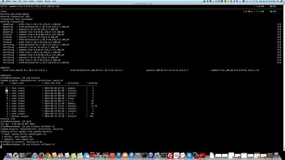The image size is (285, 160).
Task: Launch Firefox from the dock
Action: [41, 156]
